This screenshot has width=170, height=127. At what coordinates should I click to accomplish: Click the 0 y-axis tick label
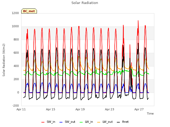(x=18, y=92)
